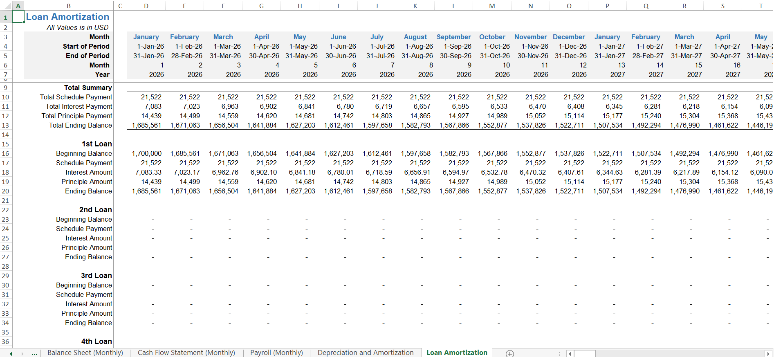Click the Loan Amortization sheet tab
The image size is (774, 357).
pos(457,353)
